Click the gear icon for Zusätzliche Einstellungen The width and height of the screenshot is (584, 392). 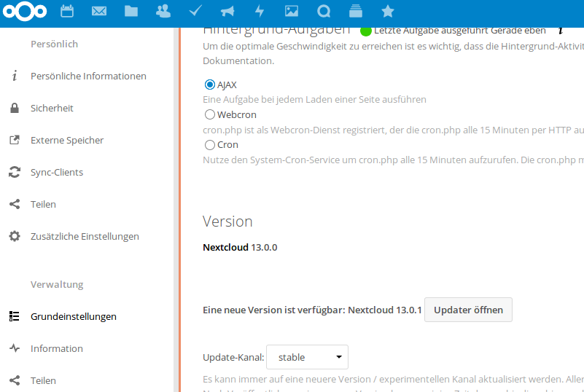click(x=15, y=236)
